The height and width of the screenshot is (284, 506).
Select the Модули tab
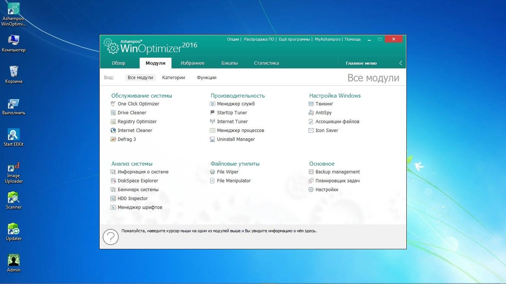(x=156, y=63)
